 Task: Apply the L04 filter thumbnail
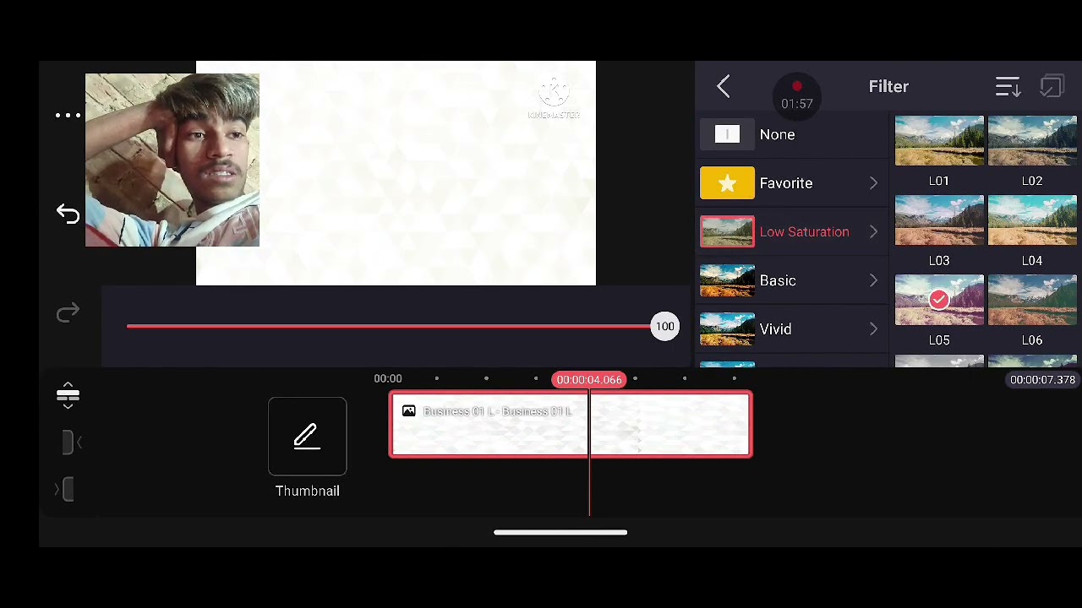click(x=1032, y=220)
